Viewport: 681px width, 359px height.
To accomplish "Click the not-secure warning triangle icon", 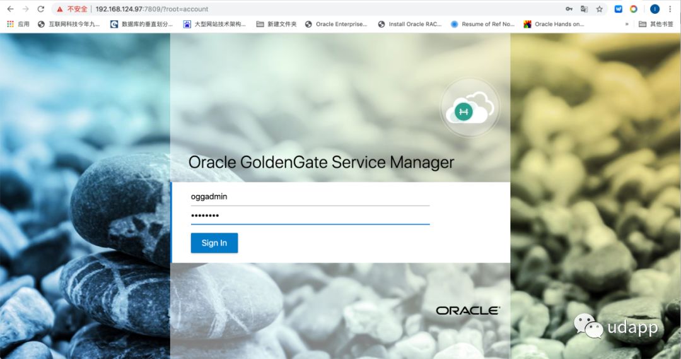I will (60, 9).
